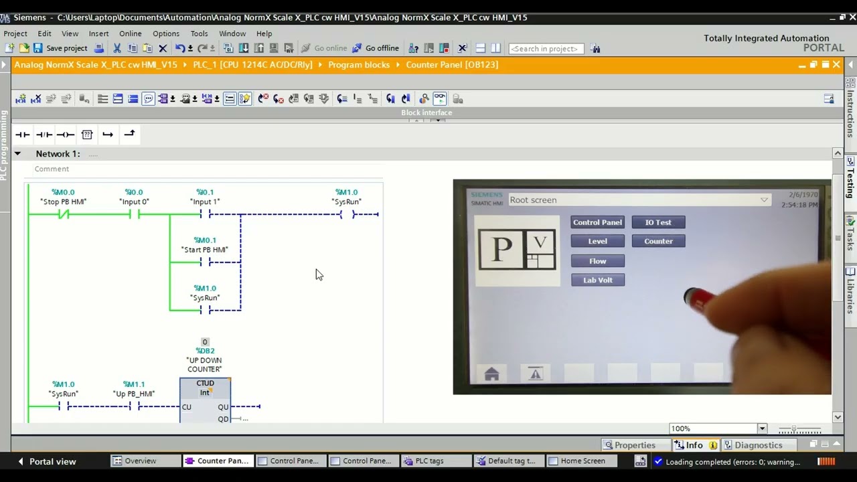Viewport: 857px width, 482px height.
Task: Open the Project menu
Action: point(15,33)
